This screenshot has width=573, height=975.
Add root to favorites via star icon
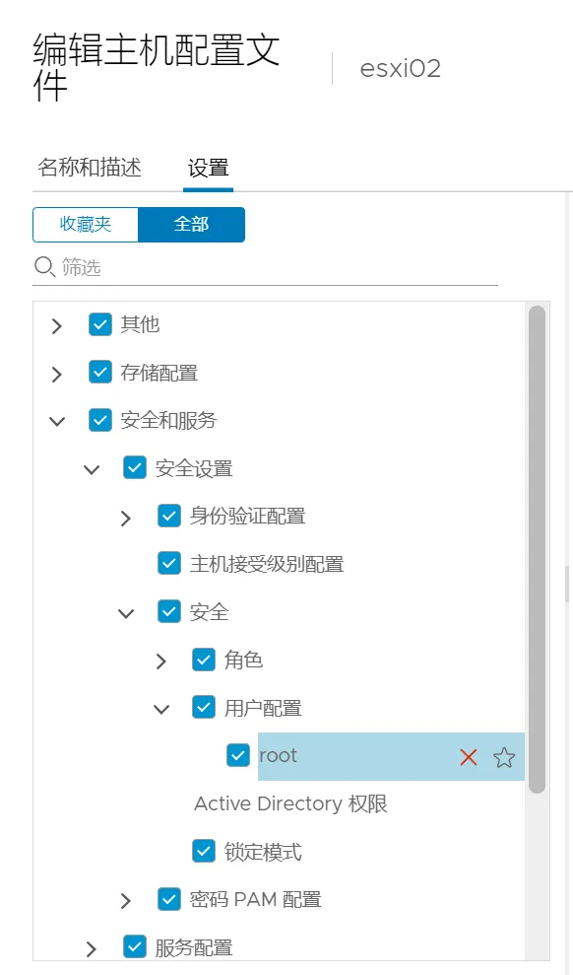point(504,757)
